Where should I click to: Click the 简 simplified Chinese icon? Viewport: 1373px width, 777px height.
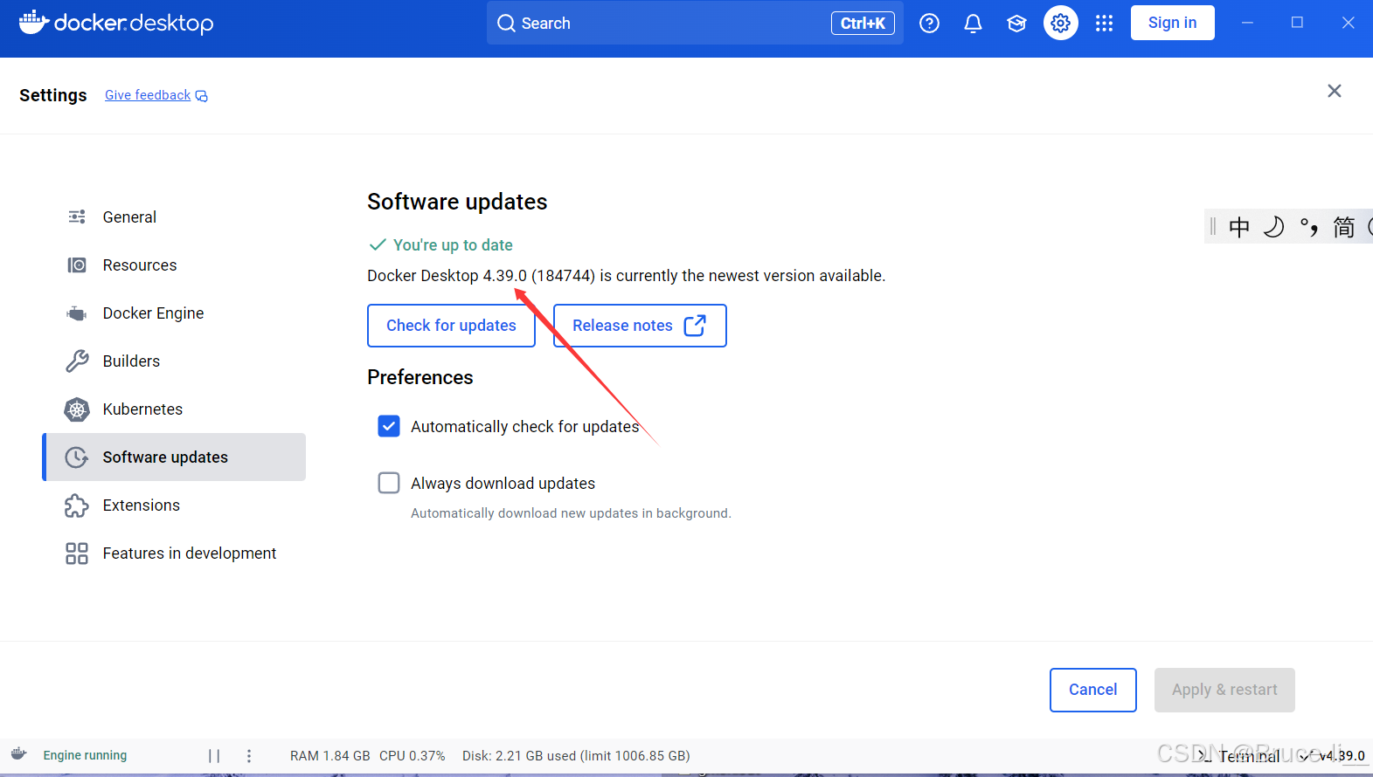1344,227
